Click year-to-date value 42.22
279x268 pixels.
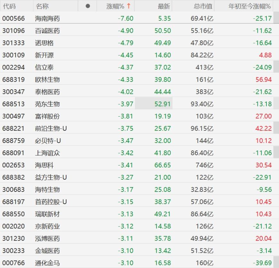tap(264, 129)
